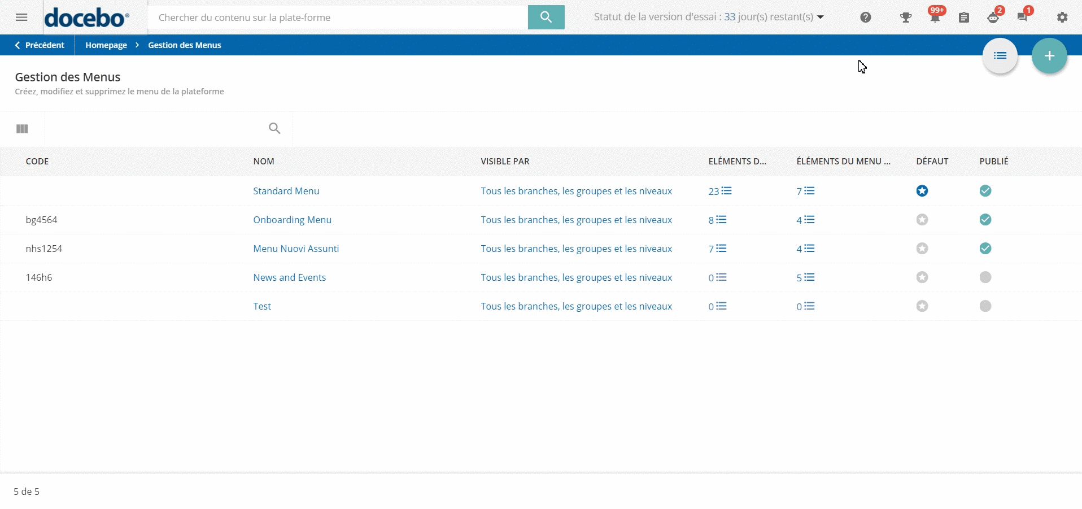Unpublish the Onboarding Menu

tap(985, 220)
